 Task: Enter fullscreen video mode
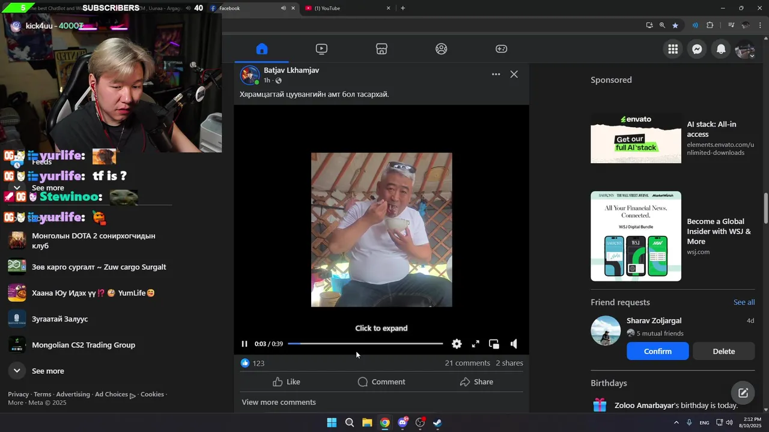click(x=475, y=344)
